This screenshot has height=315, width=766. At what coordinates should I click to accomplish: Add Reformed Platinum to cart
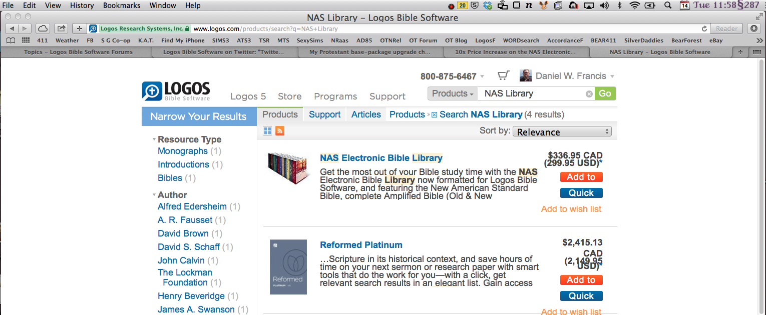581,280
